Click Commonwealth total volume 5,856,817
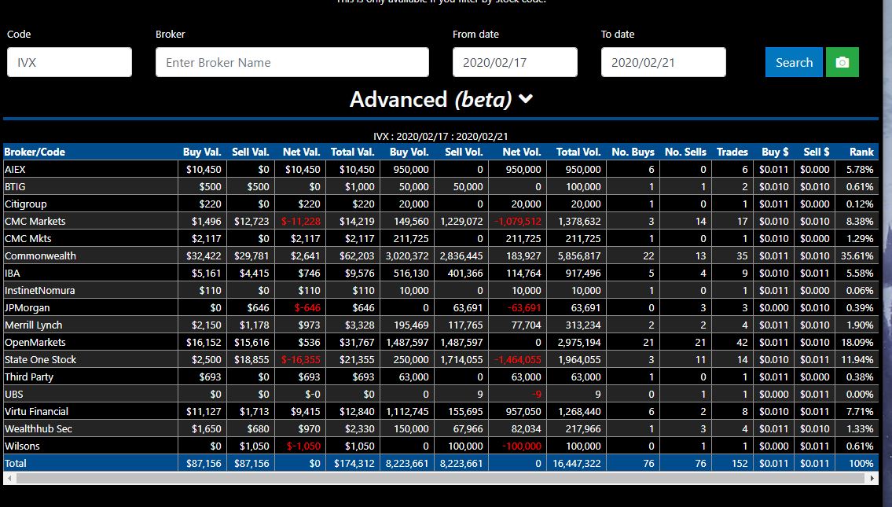Image resolution: width=892 pixels, height=507 pixels. (x=579, y=255)
